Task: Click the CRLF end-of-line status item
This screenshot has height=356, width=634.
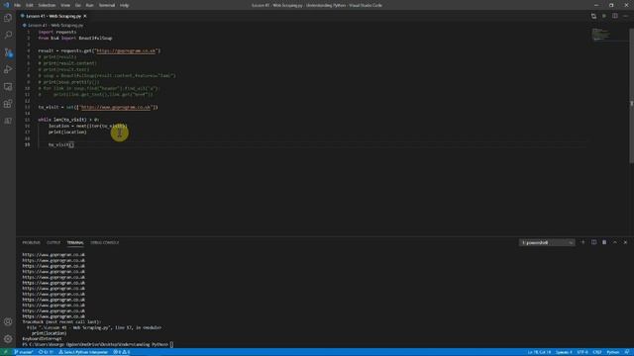Action: pyautogui.click(x=596, y=352)
